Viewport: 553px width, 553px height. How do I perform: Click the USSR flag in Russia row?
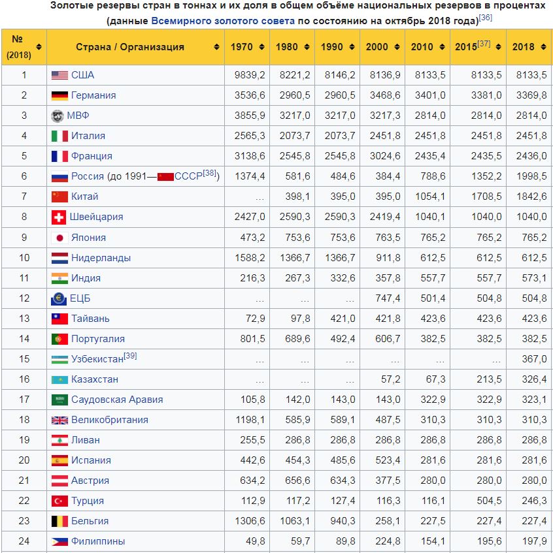(x=165, y=176)
